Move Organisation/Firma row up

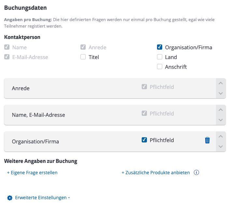[x=221, y=136]
